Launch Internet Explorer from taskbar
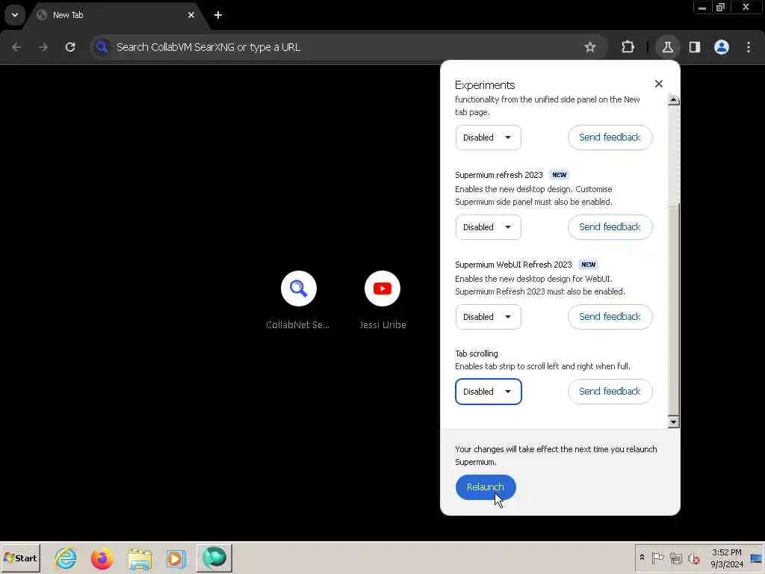The width and height of the screenshot is (765, 574). (x=66, y=558)
